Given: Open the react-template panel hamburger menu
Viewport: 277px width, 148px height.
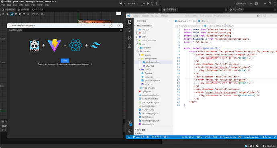Looking at the screenshot, I should (121, 30).
